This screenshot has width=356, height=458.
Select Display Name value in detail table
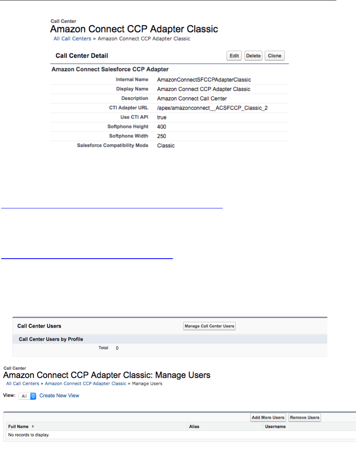(204, 89)
